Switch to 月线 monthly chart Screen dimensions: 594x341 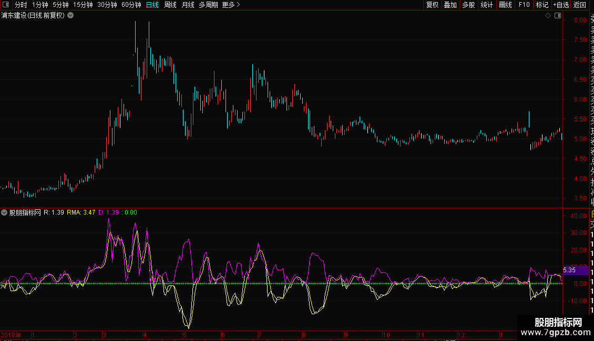(x=188, y=5)
